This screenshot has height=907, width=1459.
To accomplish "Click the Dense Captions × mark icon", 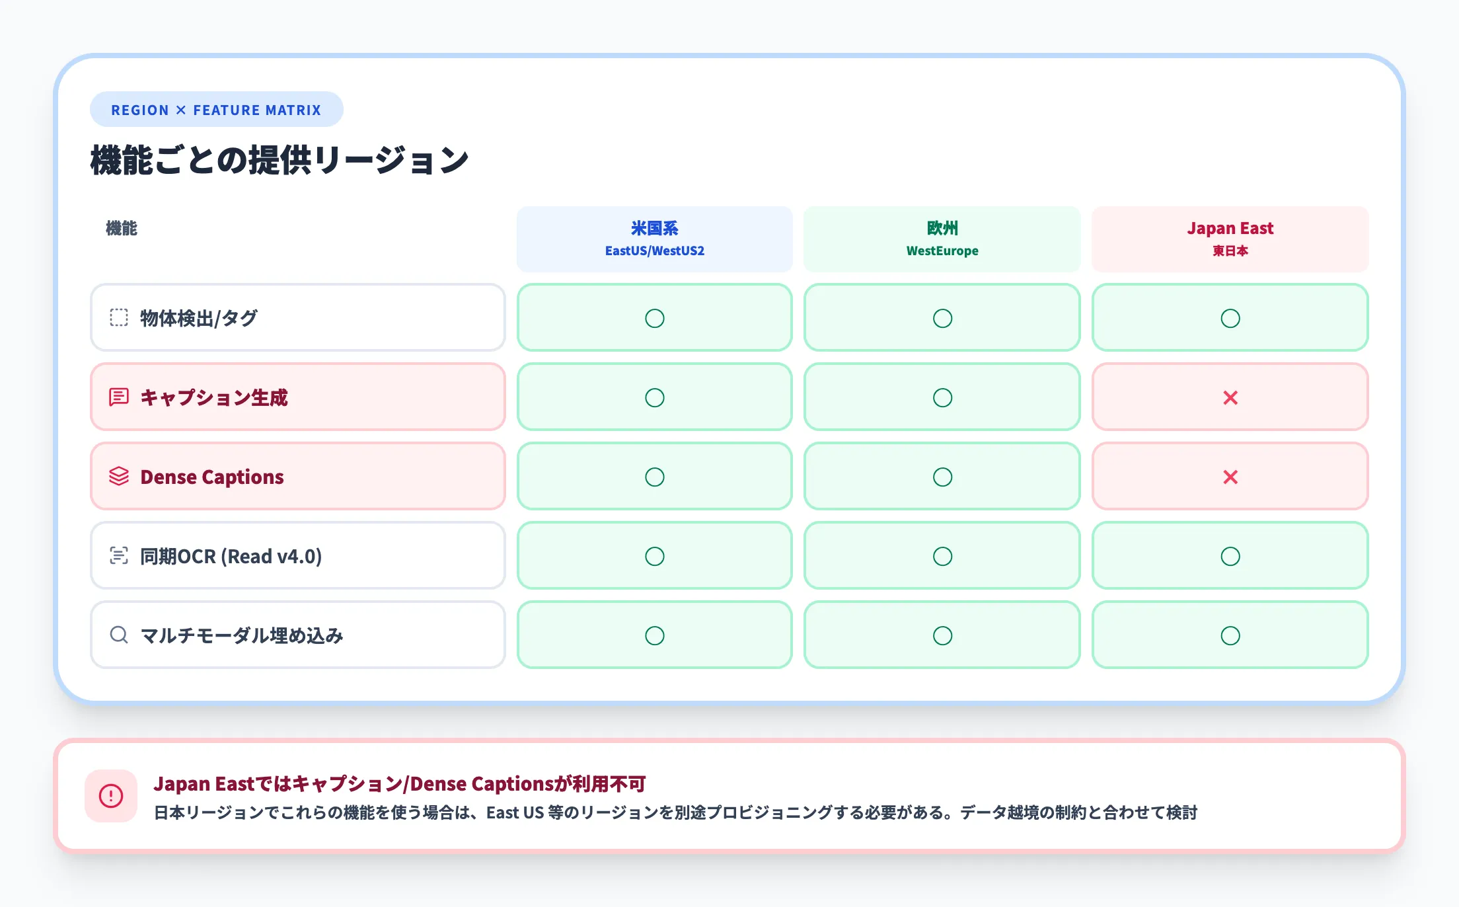I will pyautogui.click(x=1230, y=477).
